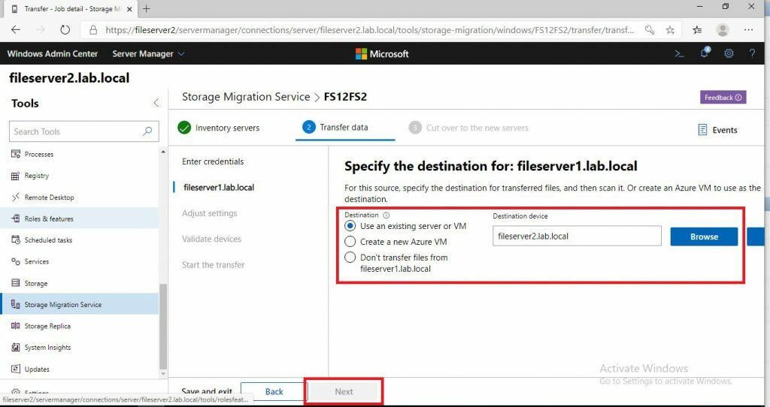
Task: Add page to browser favorites star
Action: (670, 30)
